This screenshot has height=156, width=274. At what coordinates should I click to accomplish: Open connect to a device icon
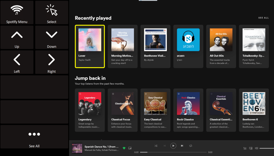pyautogui.click(x=251, y=148)
